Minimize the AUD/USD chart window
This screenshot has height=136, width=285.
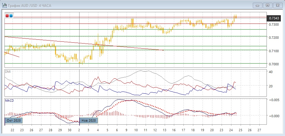pos(258,5)
